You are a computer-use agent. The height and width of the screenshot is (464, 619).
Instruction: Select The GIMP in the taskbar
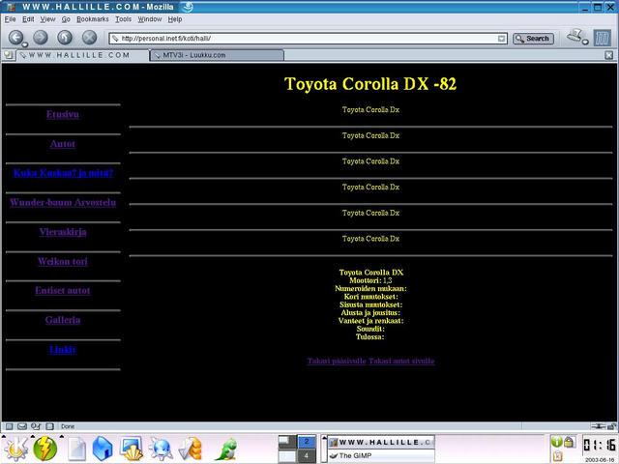tap(381, 455)
